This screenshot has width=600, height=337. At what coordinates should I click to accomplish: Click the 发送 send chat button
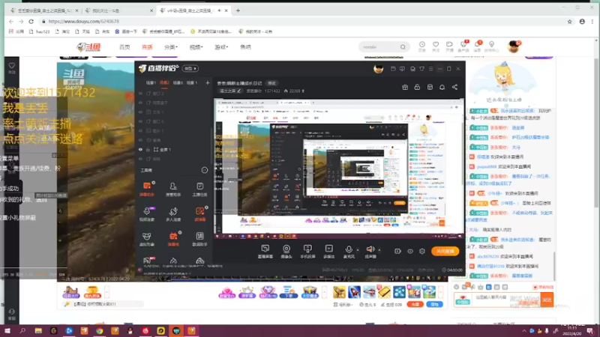point(547,300)
